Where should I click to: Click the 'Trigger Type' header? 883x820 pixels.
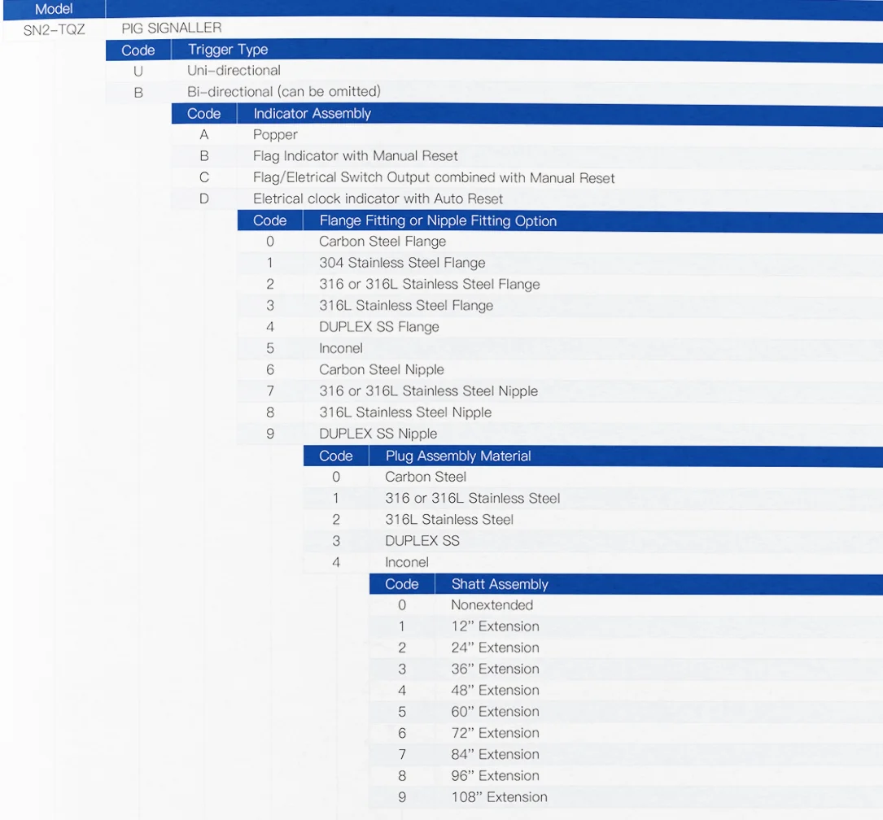[x=228, y=50]
